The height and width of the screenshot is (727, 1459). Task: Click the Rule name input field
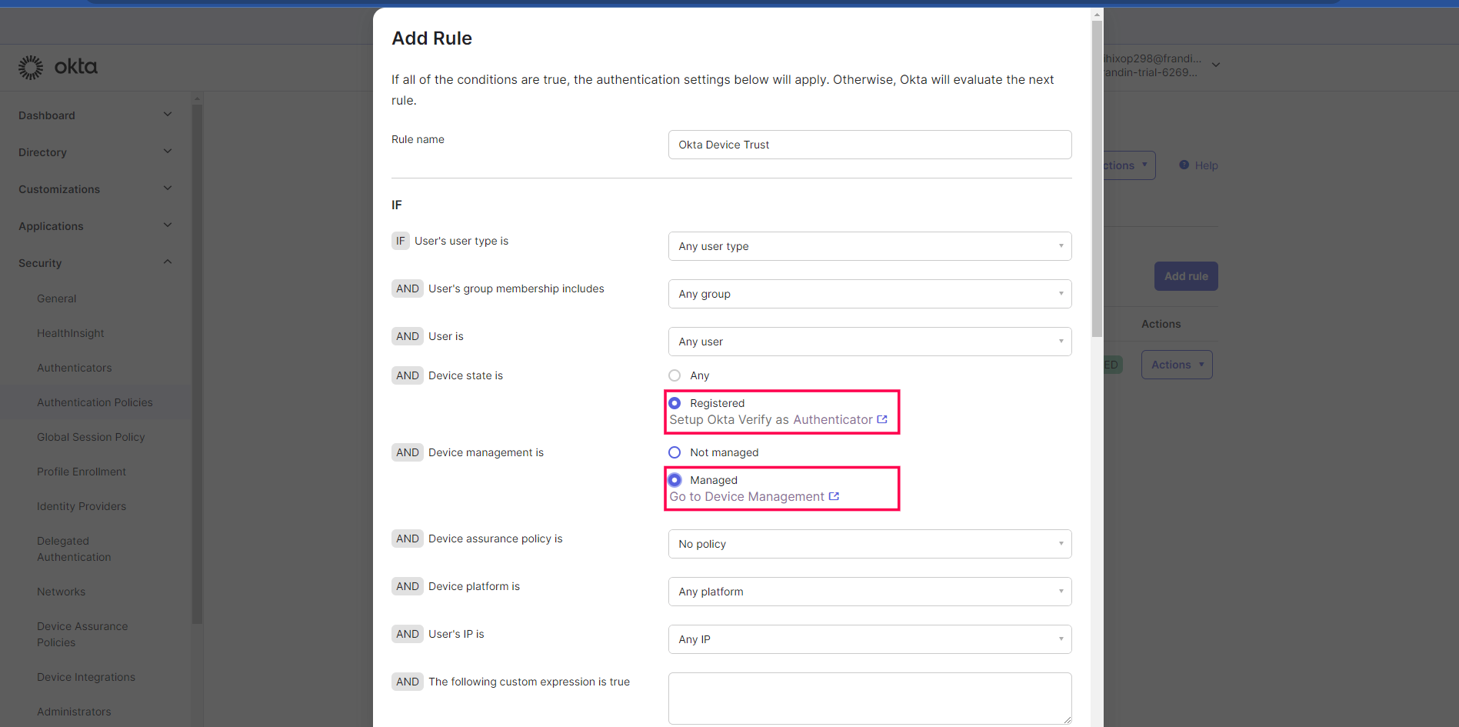coord(869,144)
